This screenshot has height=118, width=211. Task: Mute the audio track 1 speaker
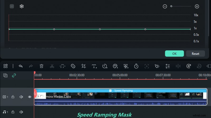(21, 112)
